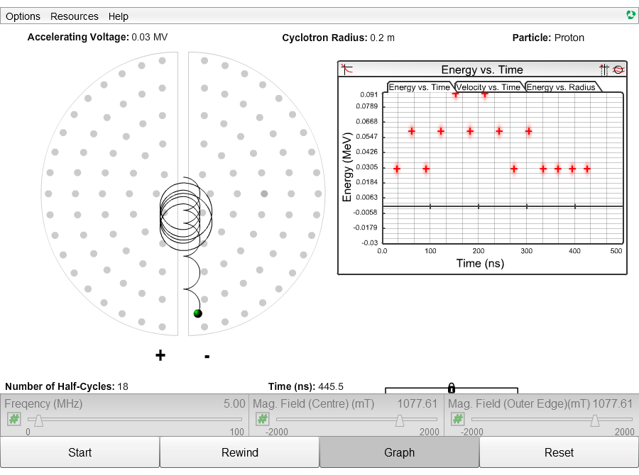This screenshot has height=475, width=639.
Task: Click the Time (ns) axis label on graph
Action: coord(480,263)
